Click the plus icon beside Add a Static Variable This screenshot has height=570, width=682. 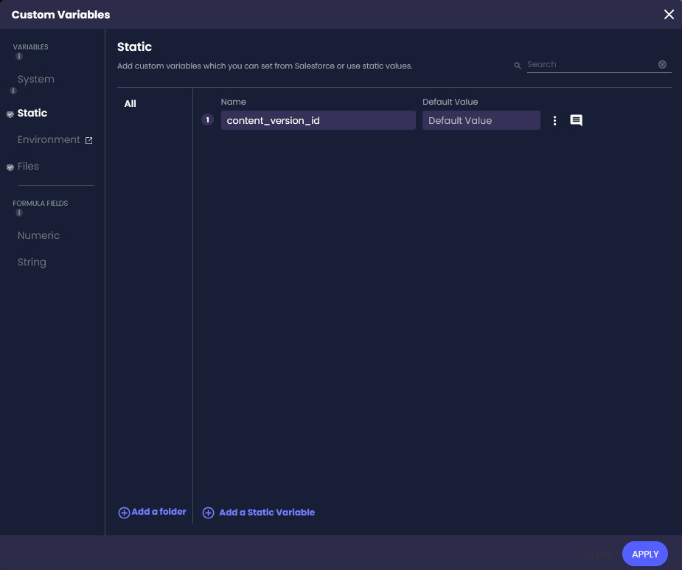(209, 512)
